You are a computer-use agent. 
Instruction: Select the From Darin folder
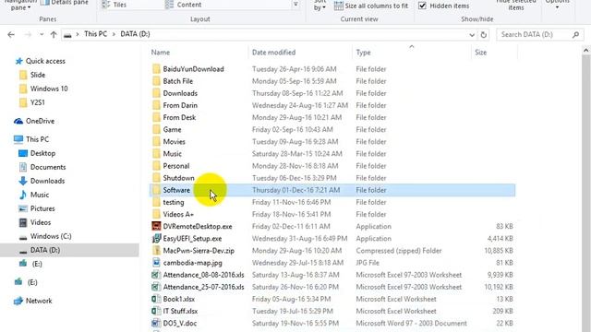coord(175,105)
